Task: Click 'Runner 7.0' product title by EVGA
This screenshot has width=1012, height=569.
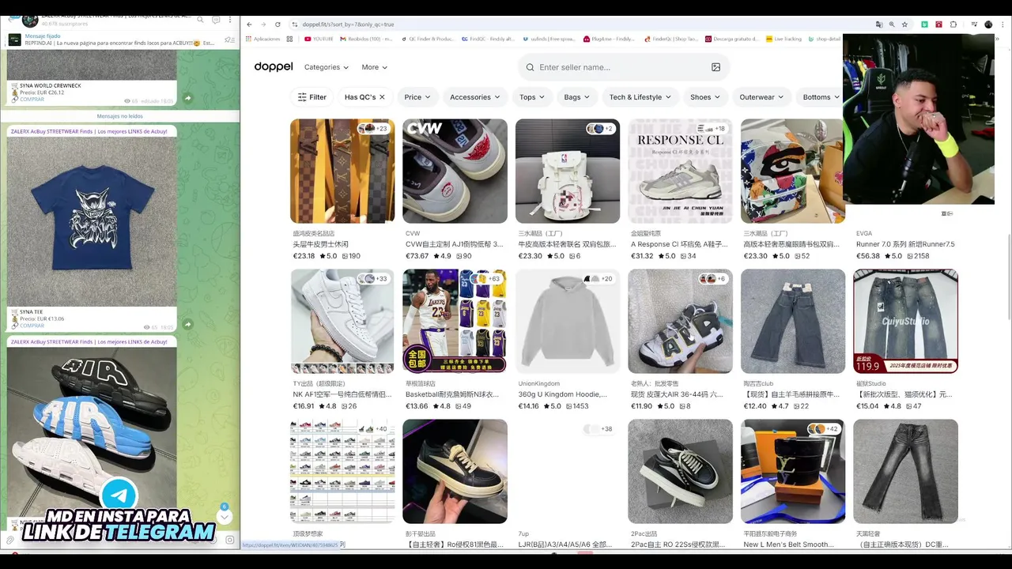Action: [x=905, y=244]
